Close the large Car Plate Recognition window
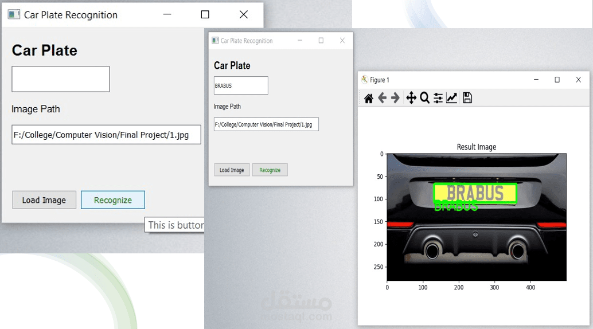593x329 pixels. pyautogui.click(x=244, y=14)
